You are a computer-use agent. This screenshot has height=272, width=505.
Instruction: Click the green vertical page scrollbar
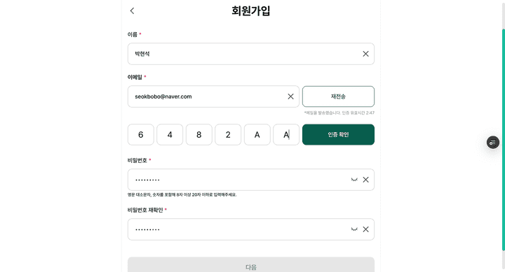pos(504,140)
